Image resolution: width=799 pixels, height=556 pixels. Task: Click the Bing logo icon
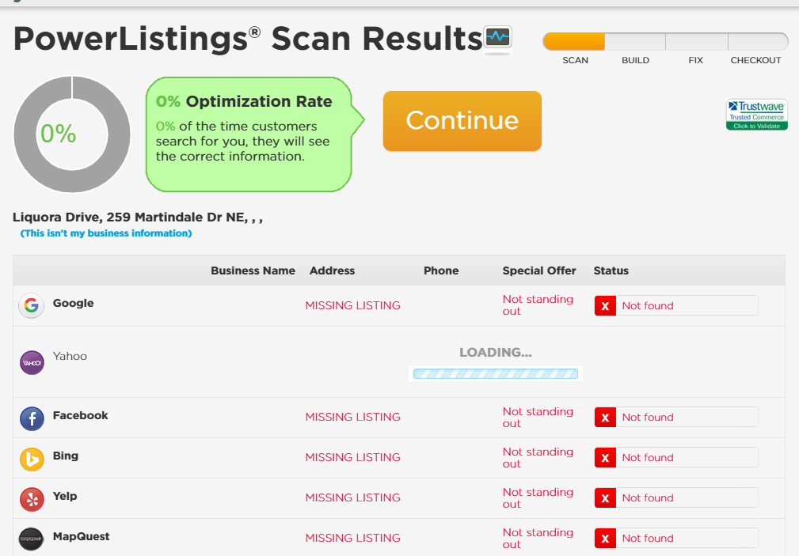point(32,460)
